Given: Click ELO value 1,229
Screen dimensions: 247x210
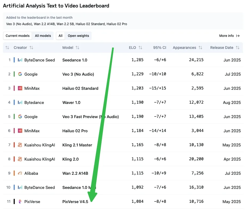Looking at the screenshot, I should point(137,74).
